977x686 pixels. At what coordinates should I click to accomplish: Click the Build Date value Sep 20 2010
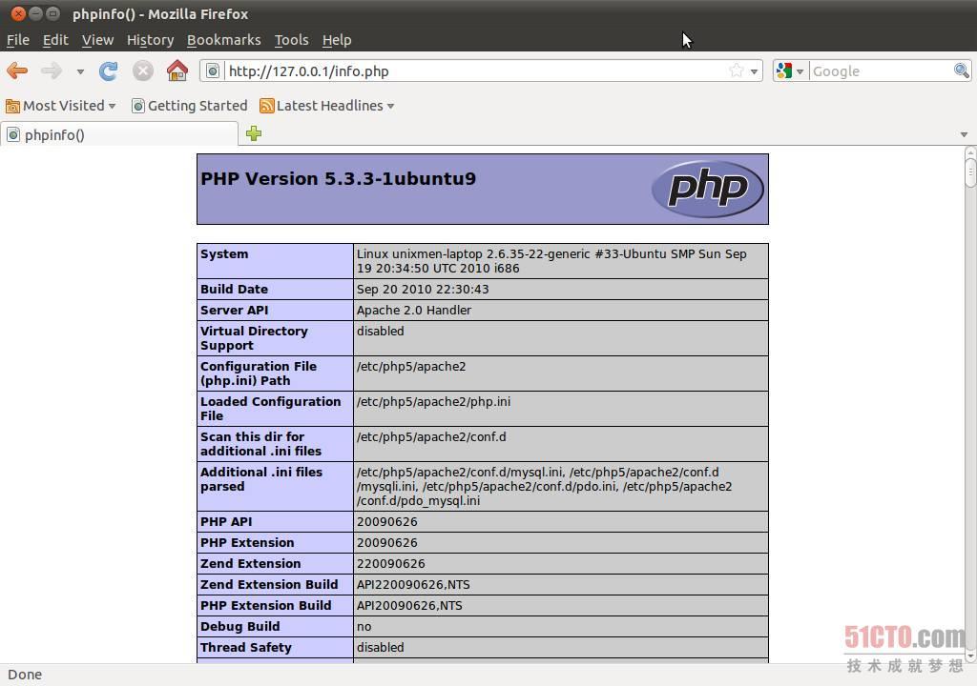click(423, 290)
